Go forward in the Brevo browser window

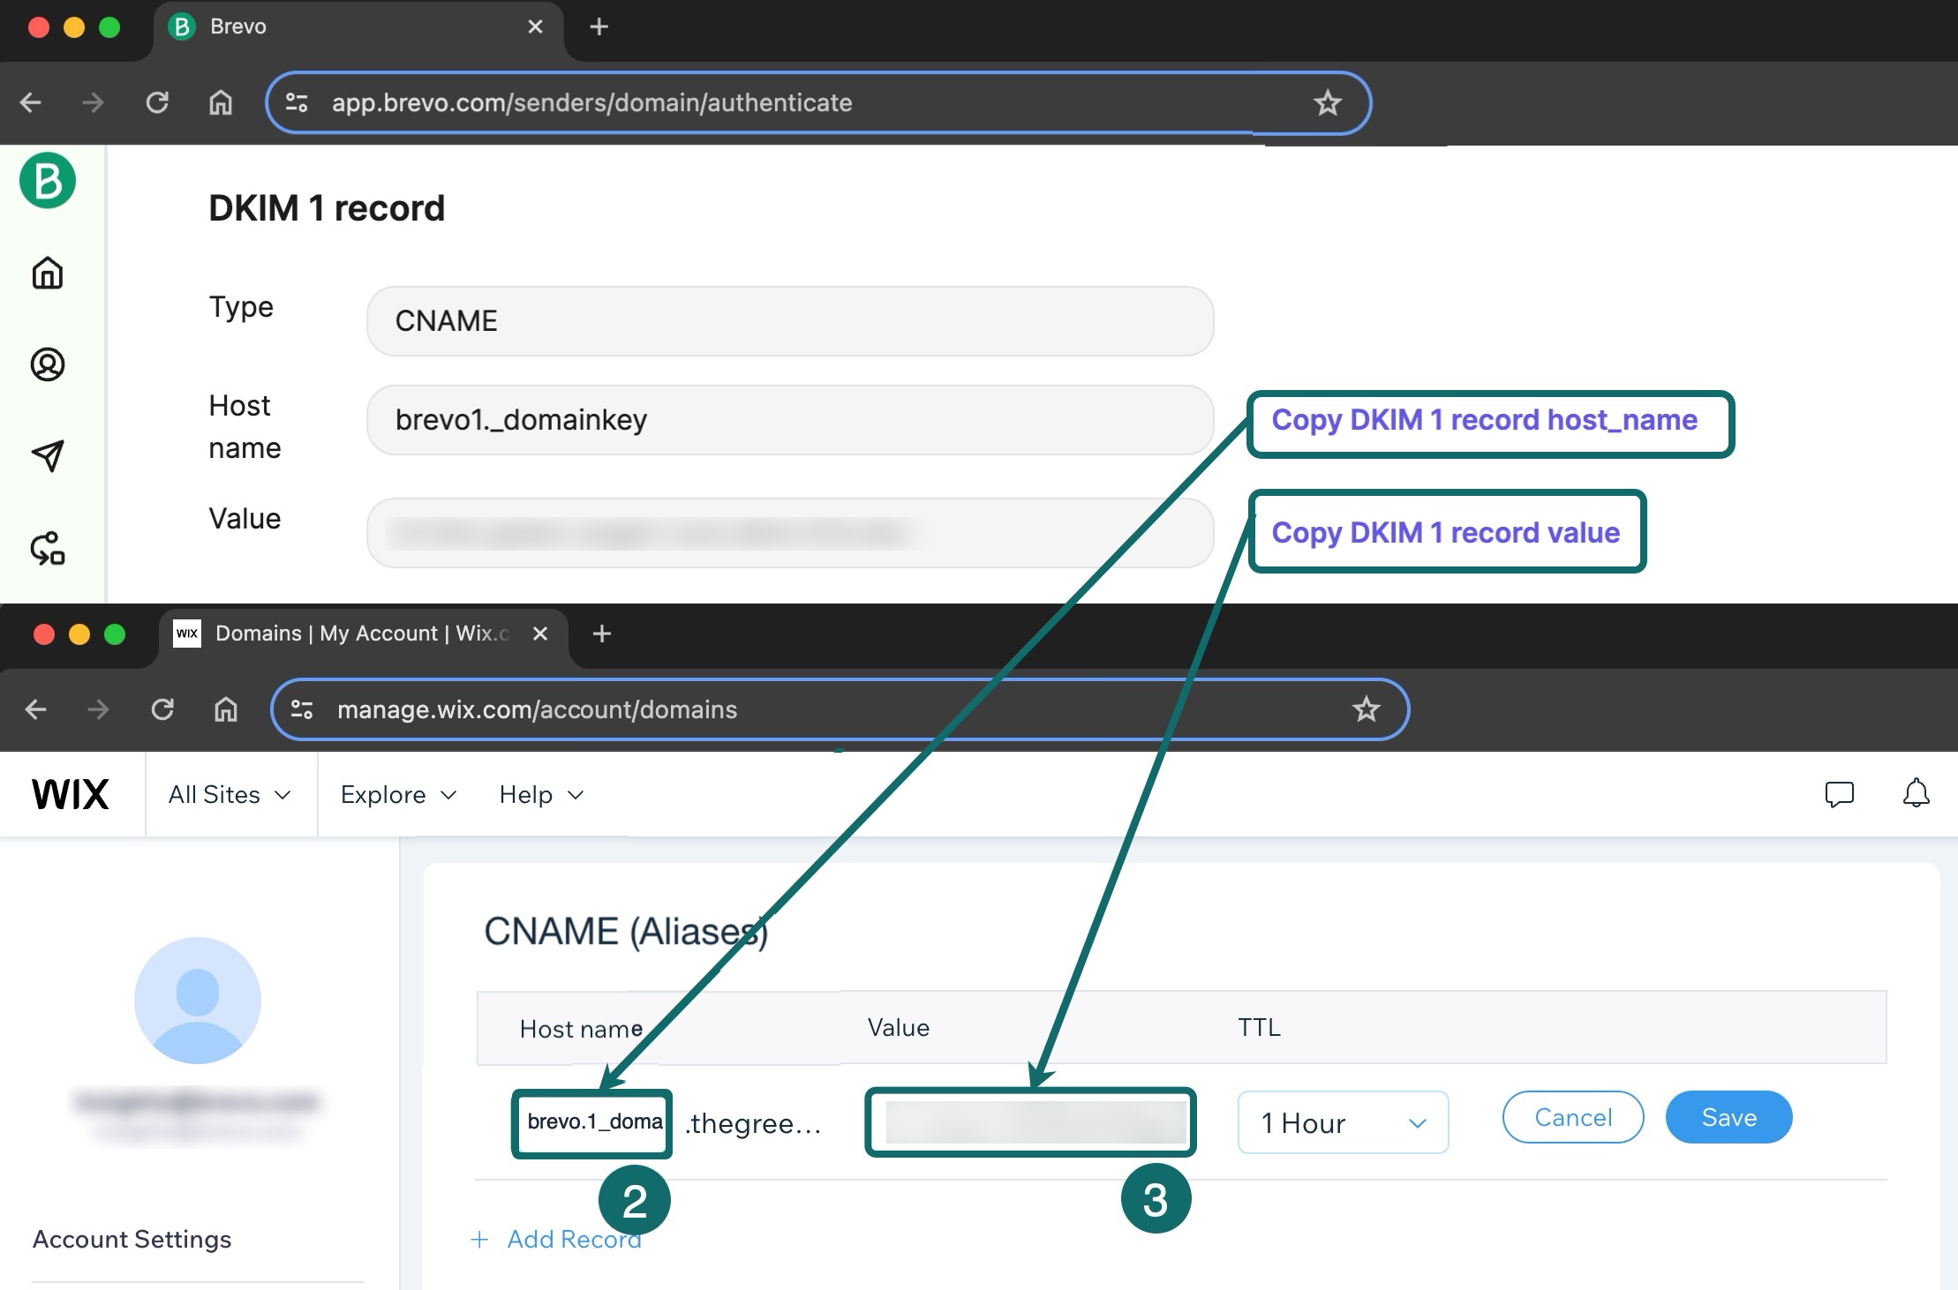[x=93, y=102]
